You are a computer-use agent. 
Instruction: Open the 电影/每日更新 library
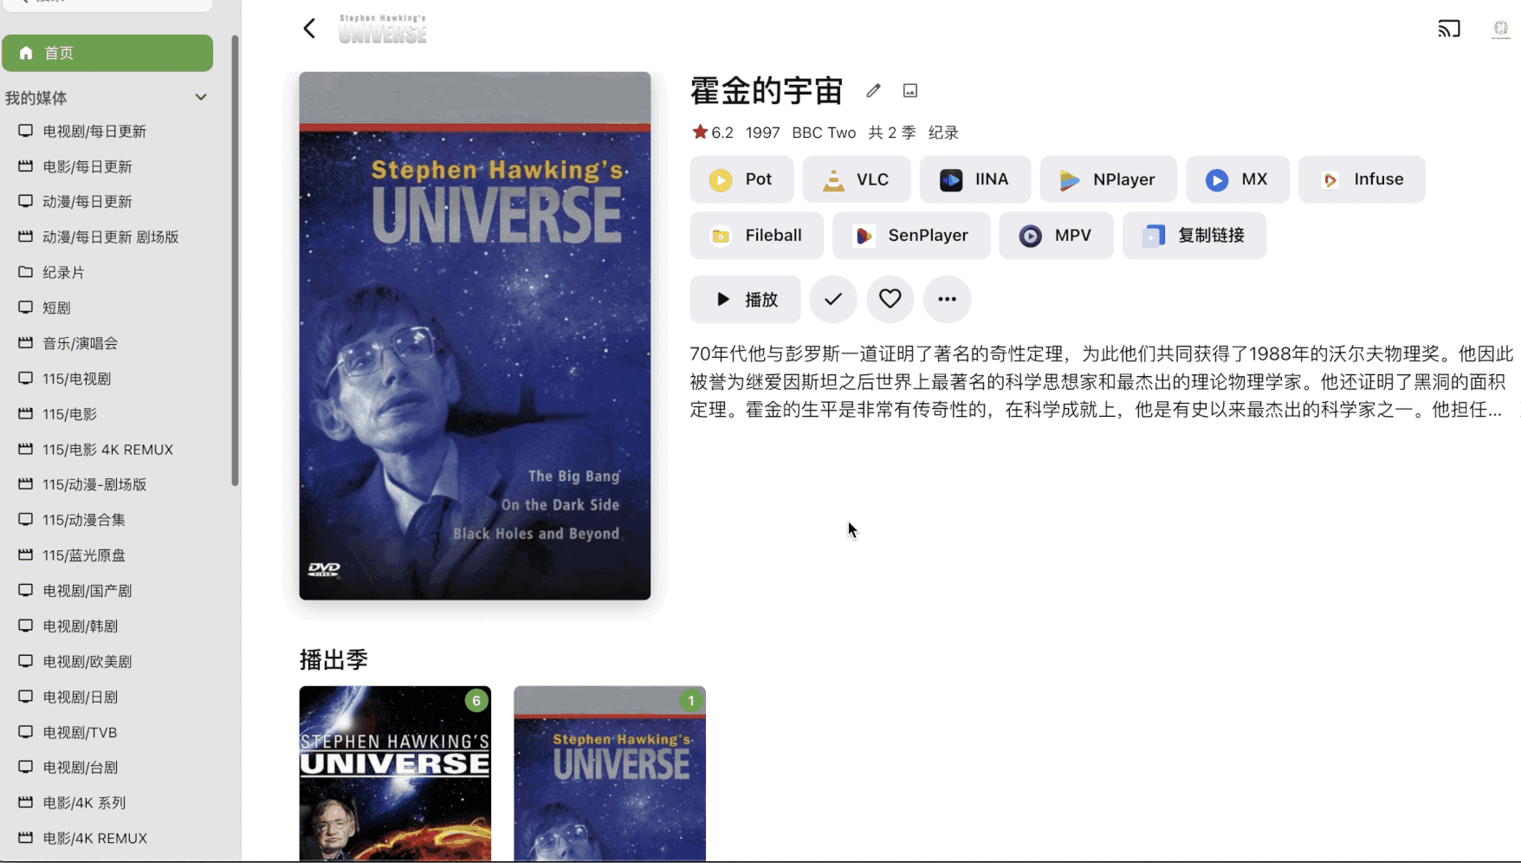107,166
